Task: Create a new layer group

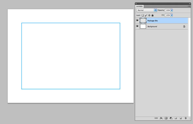Action: (176, 118)
